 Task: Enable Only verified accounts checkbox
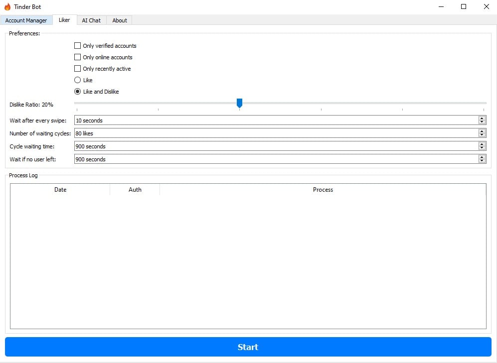click(77, 46)
